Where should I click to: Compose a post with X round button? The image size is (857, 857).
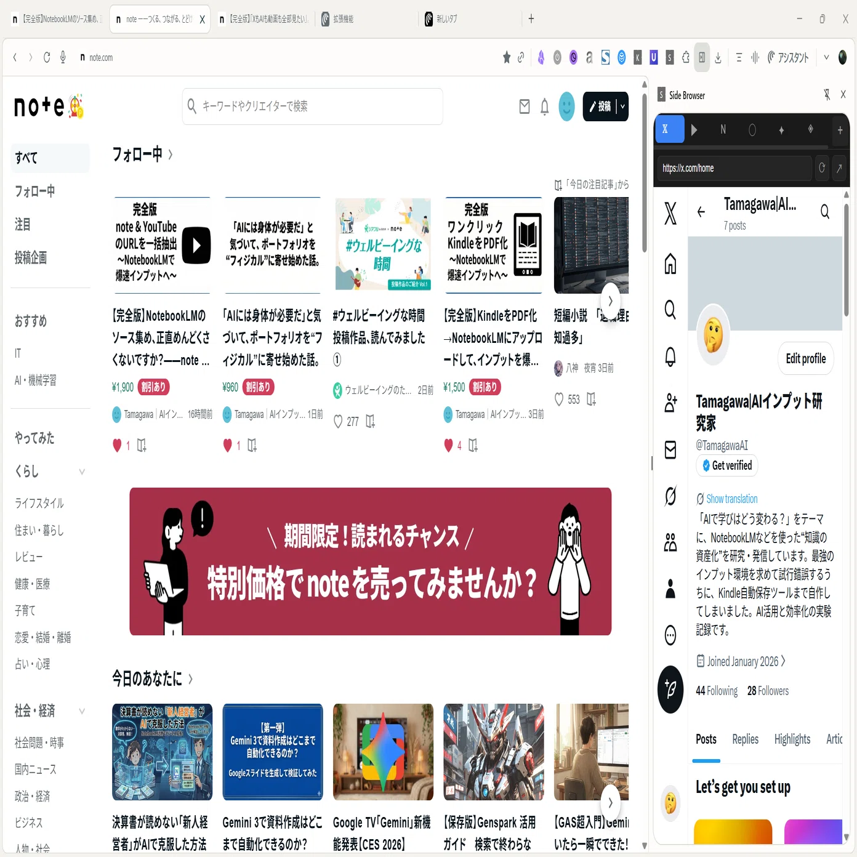coord(670,690)
